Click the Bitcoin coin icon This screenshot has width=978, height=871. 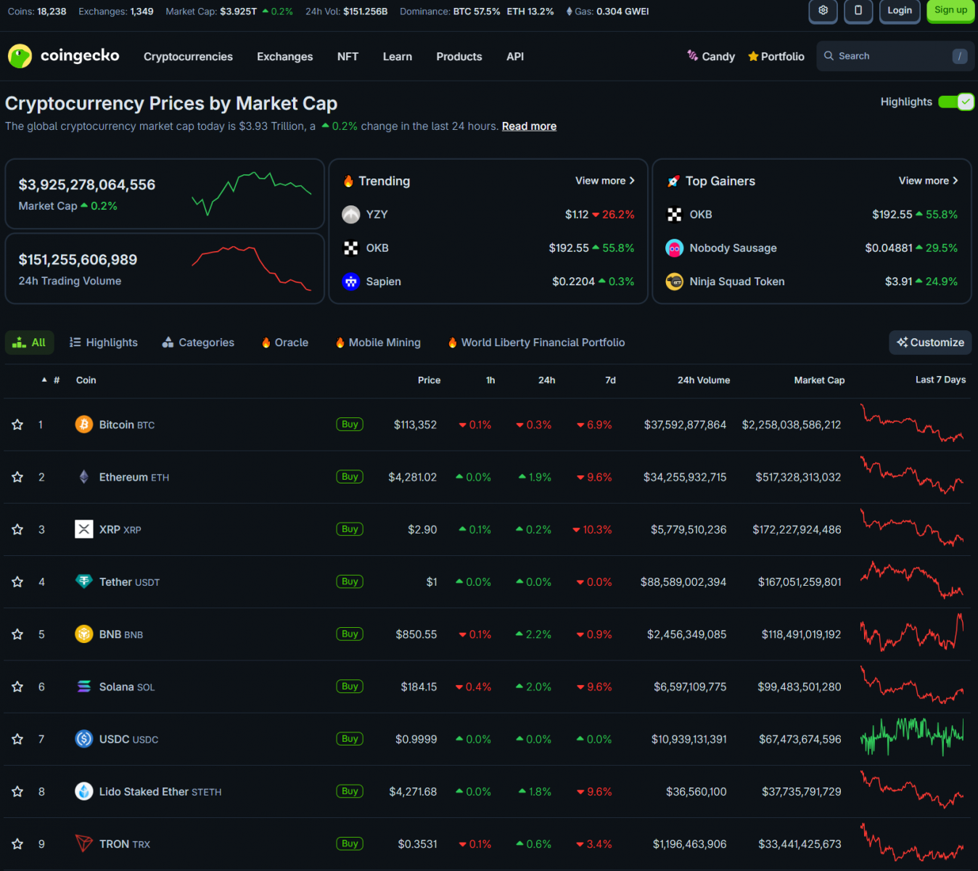[x=84, y=425]
